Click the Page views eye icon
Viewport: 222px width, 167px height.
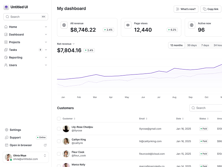click(x=128, y=25)
